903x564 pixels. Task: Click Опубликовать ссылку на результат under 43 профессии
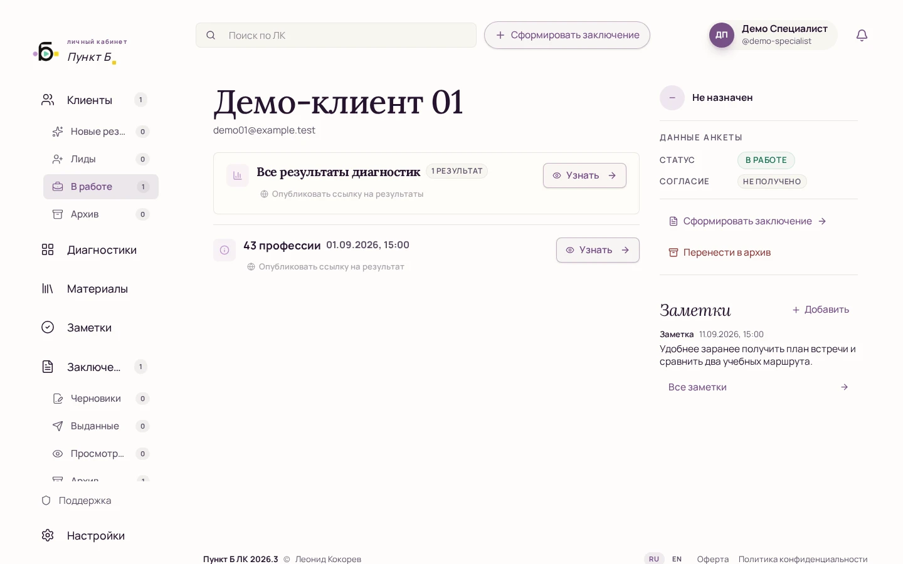point(325,267)
